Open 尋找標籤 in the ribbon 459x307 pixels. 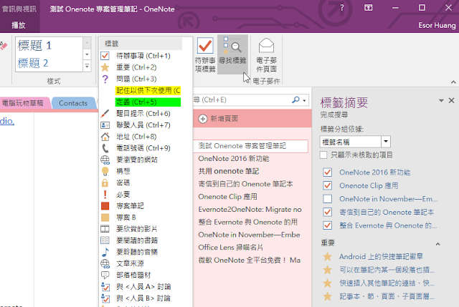point(232,54)
